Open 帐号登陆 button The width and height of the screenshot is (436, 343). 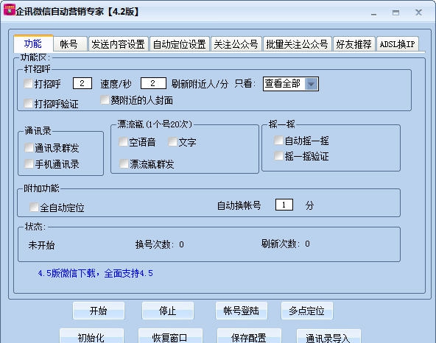(x=242, y=311)
